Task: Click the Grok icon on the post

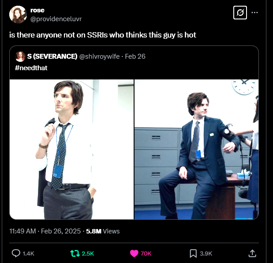Action: [x=240, y=13]
